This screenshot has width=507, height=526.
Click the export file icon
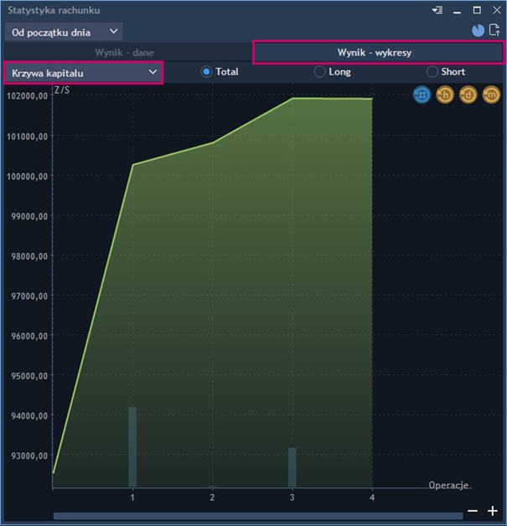coord(494,31)
